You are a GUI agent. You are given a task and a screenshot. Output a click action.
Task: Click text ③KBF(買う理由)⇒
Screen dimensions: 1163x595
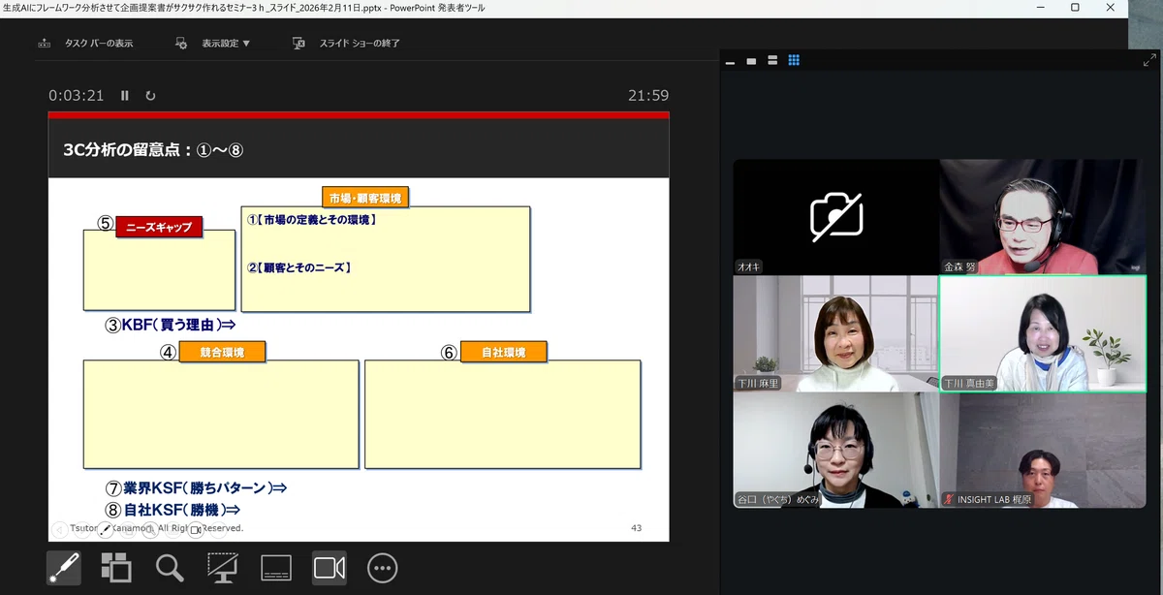click(x=171, y=326)
